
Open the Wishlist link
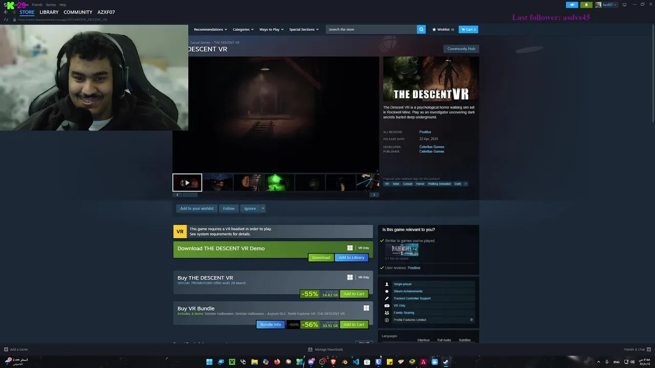(x=443, y=29)
